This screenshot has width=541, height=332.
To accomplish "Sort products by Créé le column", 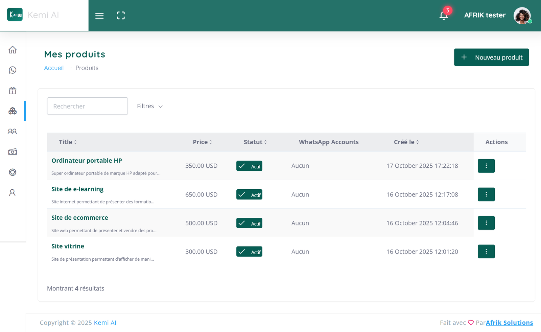I will click(406, 142).
